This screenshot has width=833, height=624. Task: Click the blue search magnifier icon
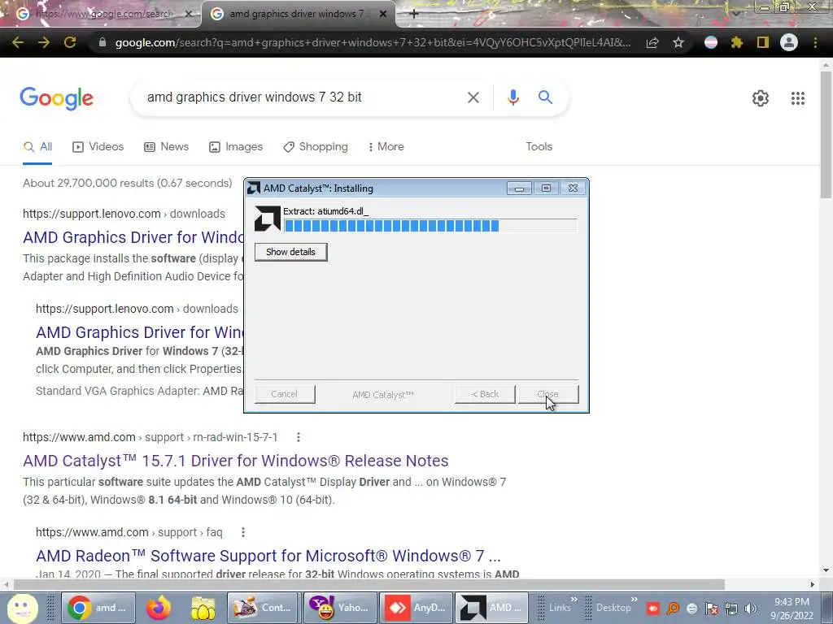coord(545,97)
